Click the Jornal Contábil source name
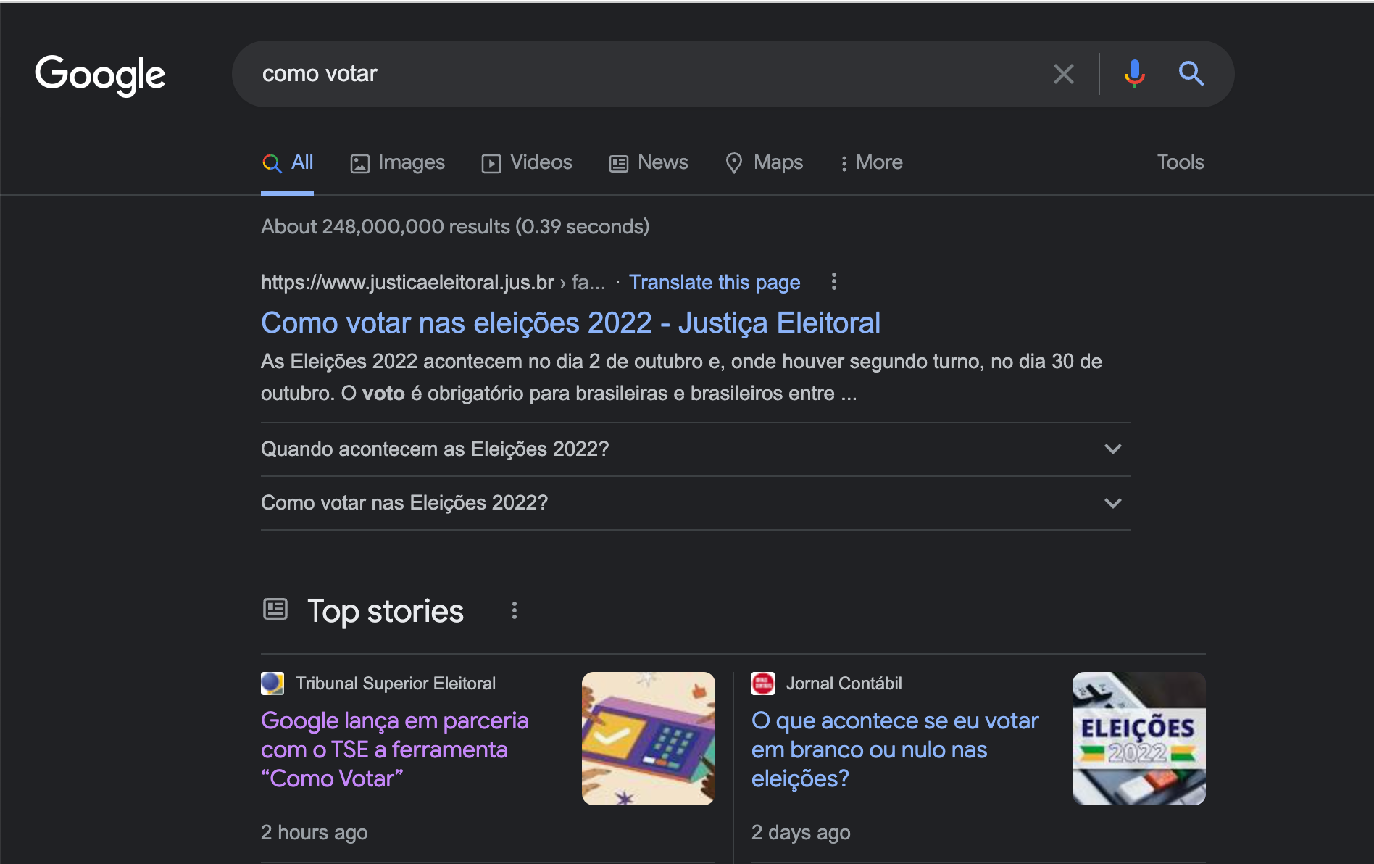The height and width of the screenshot is (864, 1374). click(x=844, y=684)
